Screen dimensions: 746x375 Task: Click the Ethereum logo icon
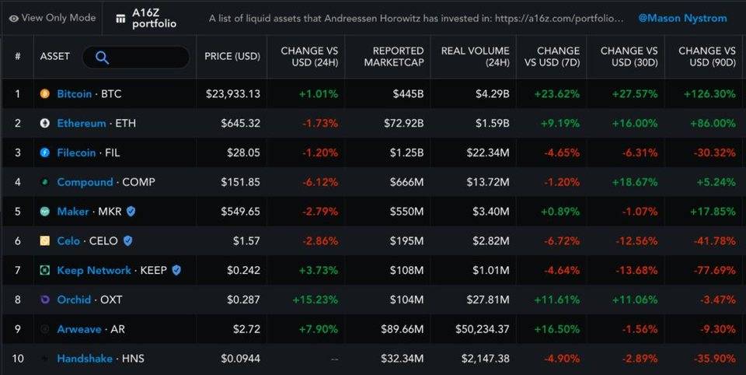point(45,124)
